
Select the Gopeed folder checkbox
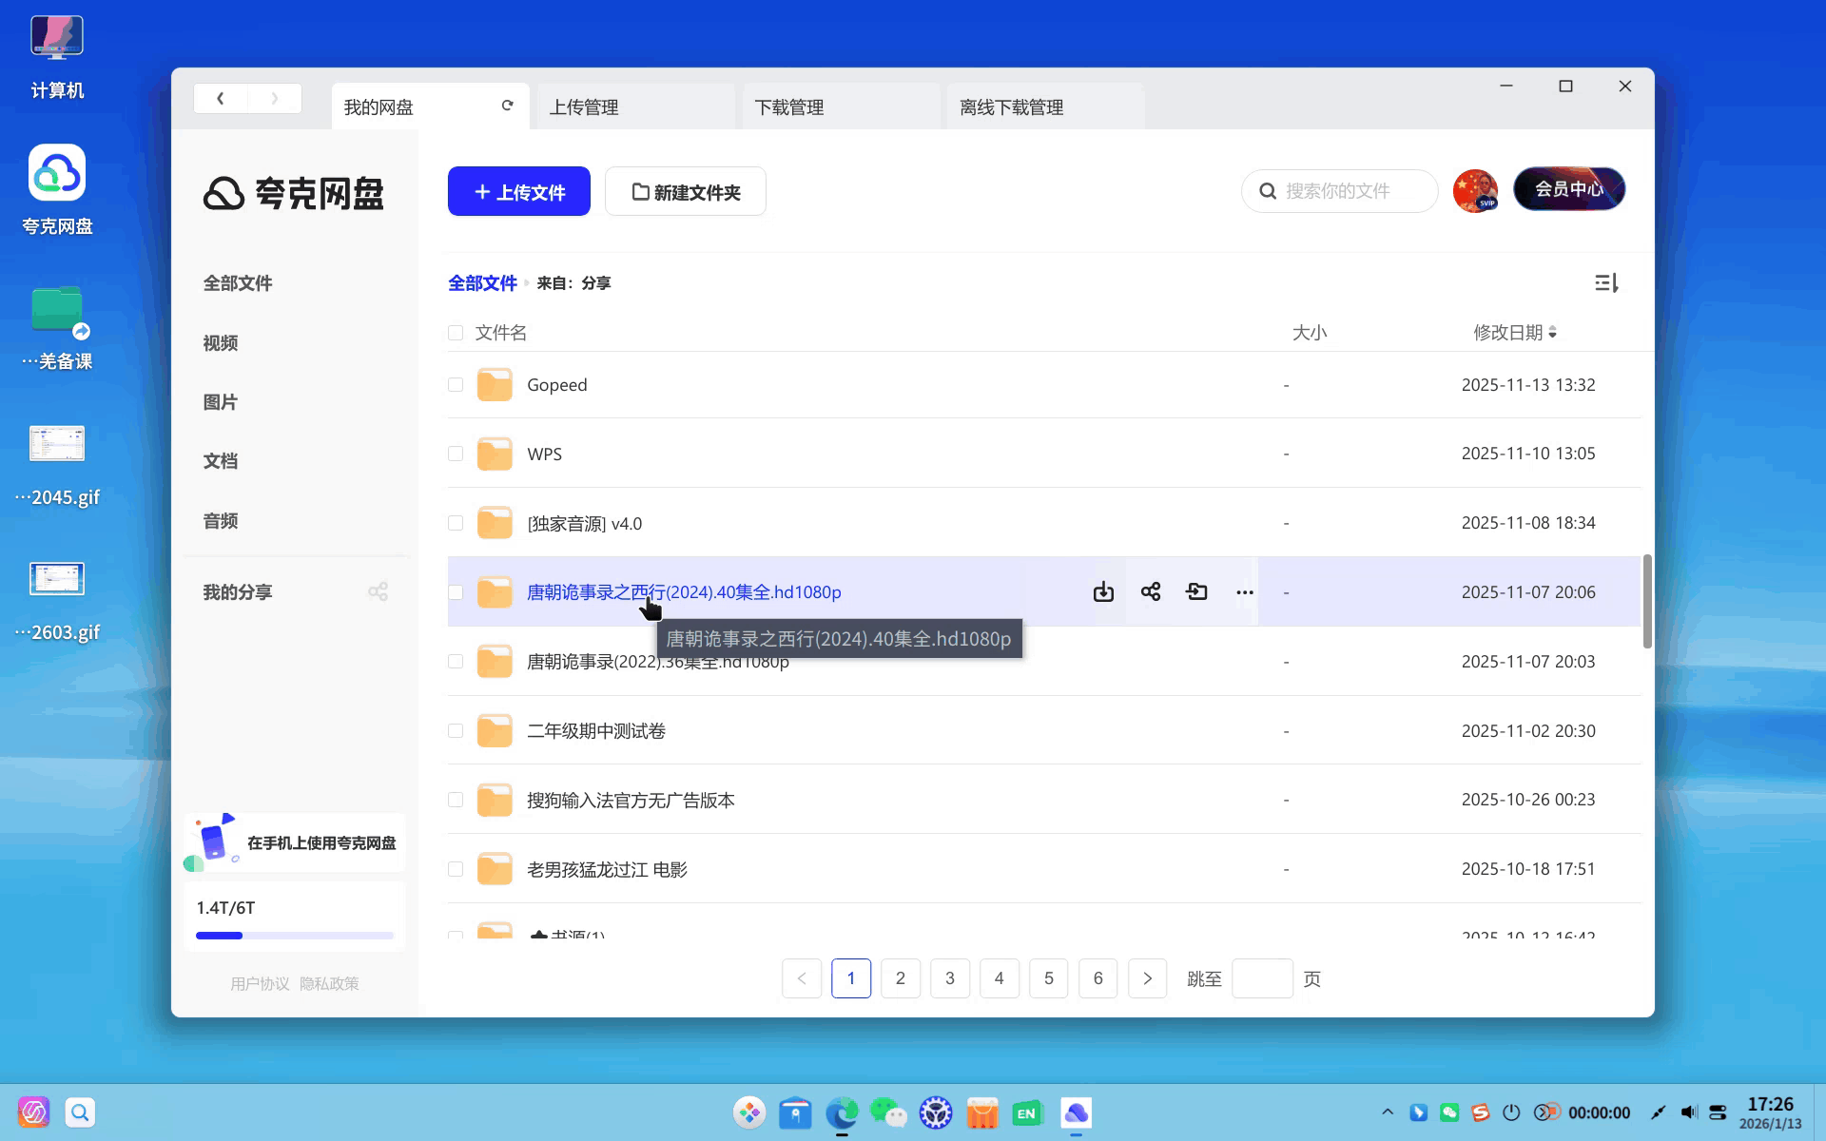click(x=456, y=385)
